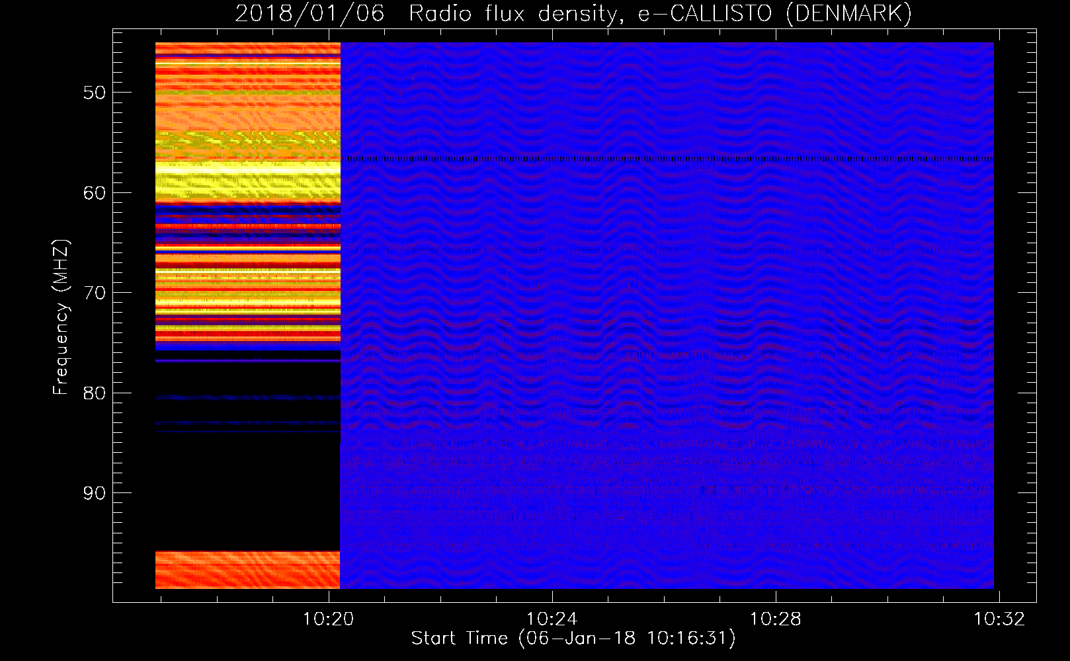Click the plot title 'Radio flux density, e-CALLISTO (DENMARK)'
The image size is (1070, 661).
point(660,13)
